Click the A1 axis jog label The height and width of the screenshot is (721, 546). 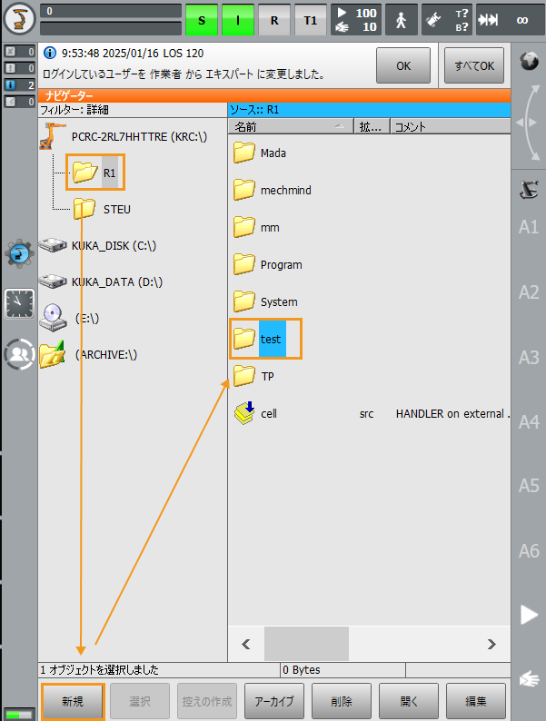coord(529,227)
